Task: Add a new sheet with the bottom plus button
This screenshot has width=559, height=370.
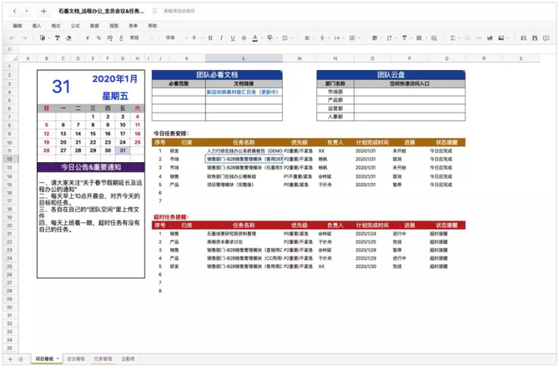Action: click(11, 358)
